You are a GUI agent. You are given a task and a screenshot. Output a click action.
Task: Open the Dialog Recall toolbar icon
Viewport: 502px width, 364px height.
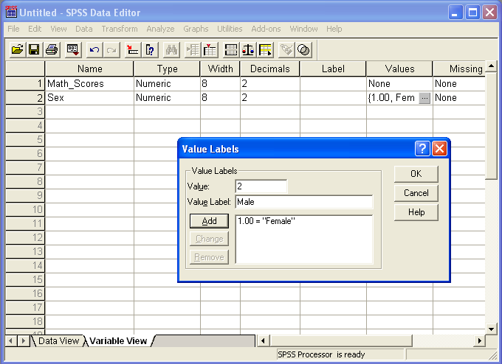point(73,50)
